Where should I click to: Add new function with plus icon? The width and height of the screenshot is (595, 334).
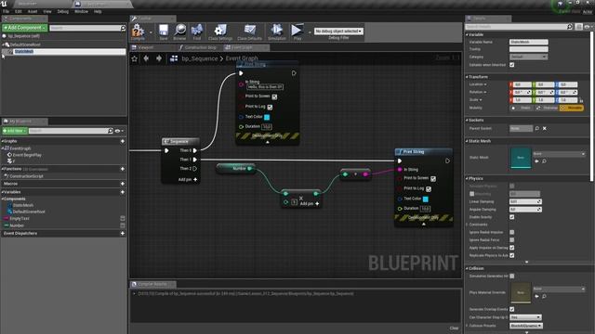pos(123,169)
